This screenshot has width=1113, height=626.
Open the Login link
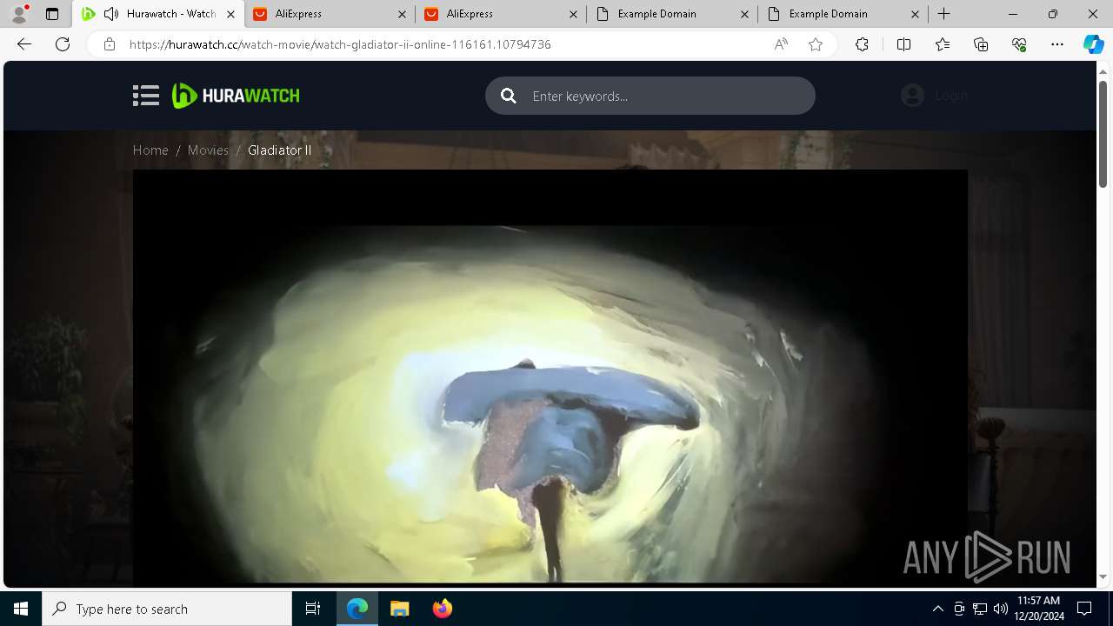click(951, 96)
